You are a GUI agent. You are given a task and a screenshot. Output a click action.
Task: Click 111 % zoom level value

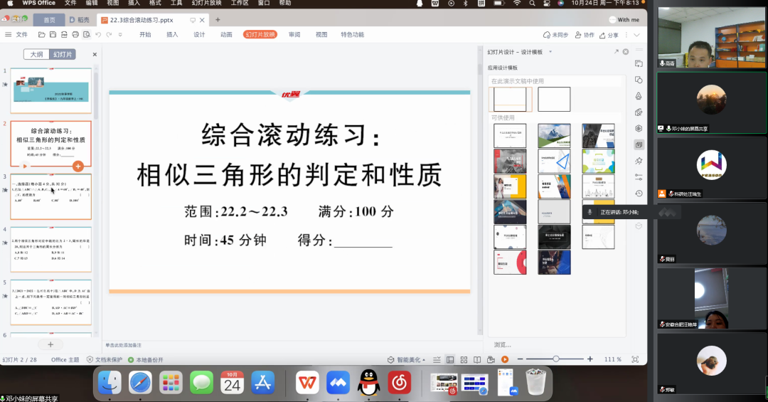(613, 359)
